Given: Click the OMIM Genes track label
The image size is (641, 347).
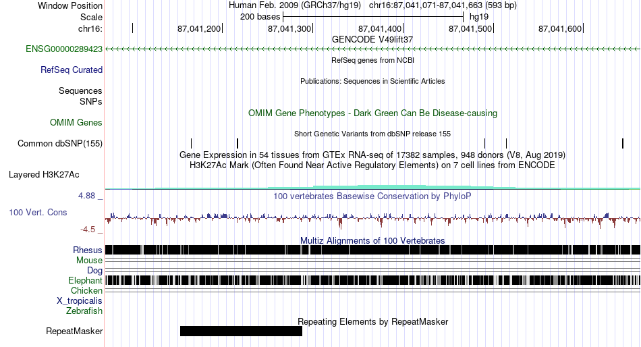Looking at the screenshot, I should click(76, 123).
